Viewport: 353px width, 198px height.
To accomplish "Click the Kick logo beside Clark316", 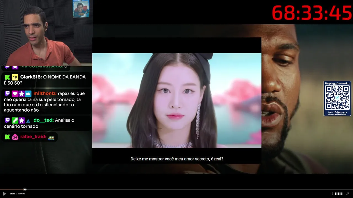I will tap(7, 77).
